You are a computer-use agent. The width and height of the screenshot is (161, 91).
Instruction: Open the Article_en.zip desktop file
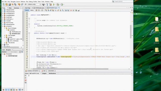click(x=157, y=30)
